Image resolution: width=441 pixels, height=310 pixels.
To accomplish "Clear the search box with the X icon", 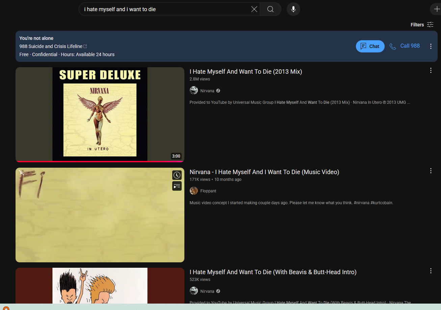I will point(254,9).
